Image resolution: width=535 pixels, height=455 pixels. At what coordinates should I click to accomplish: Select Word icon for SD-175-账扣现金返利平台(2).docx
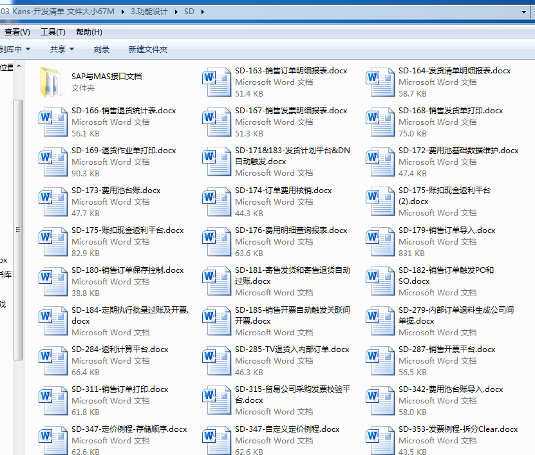point(380,201)
